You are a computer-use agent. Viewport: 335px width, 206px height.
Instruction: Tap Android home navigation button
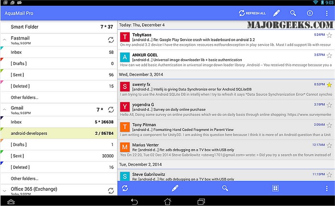click(x=167, y=201)
